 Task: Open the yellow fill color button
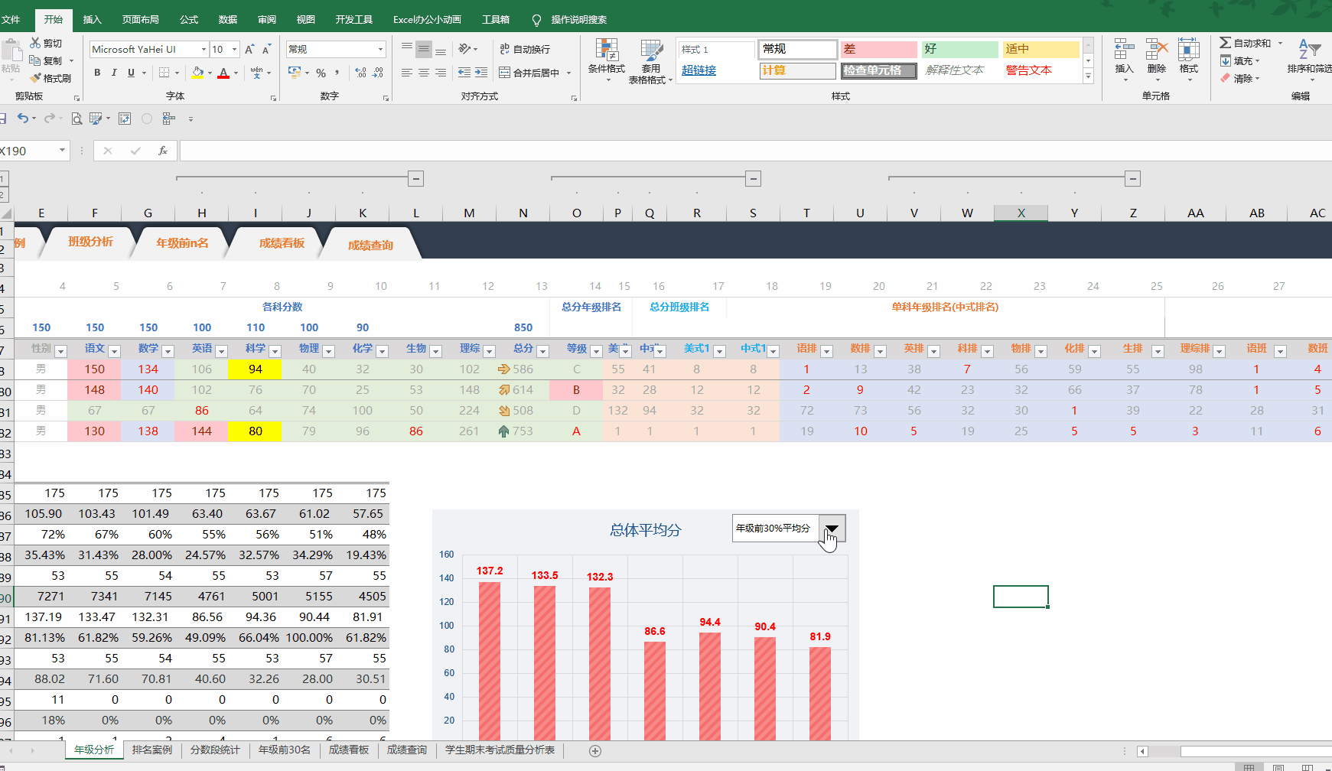click(x=197, y=73)
